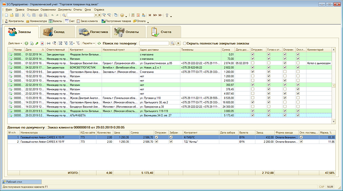Open the Help information icon in toolbar
The height and width of the screenshot is (191, 343).
pos(121,15)
